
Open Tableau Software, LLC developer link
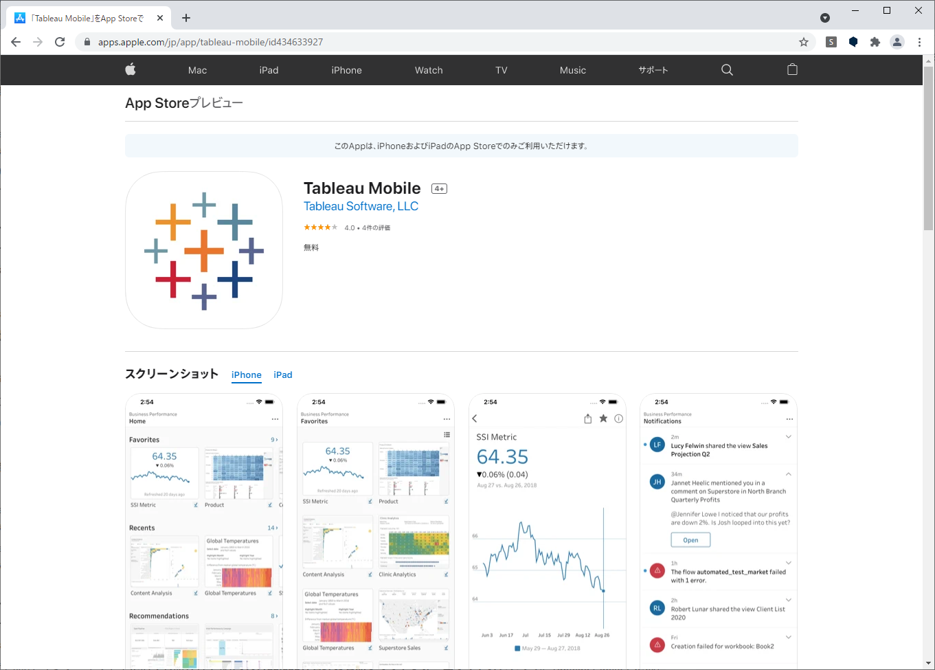pos(361,206)
